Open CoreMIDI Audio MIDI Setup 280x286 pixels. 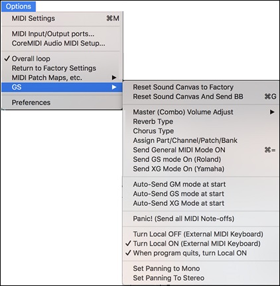pos(62,43)
